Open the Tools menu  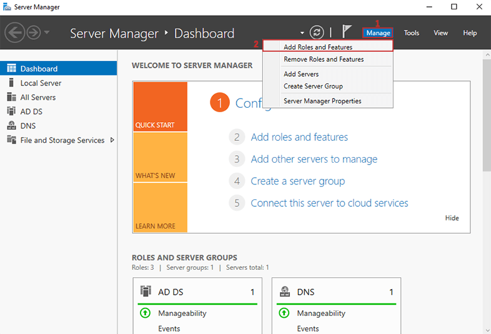coord(411,33)
